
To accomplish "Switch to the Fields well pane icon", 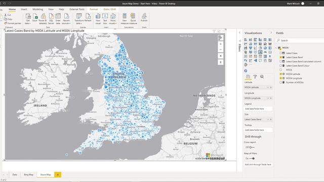I will pos(248,77).
